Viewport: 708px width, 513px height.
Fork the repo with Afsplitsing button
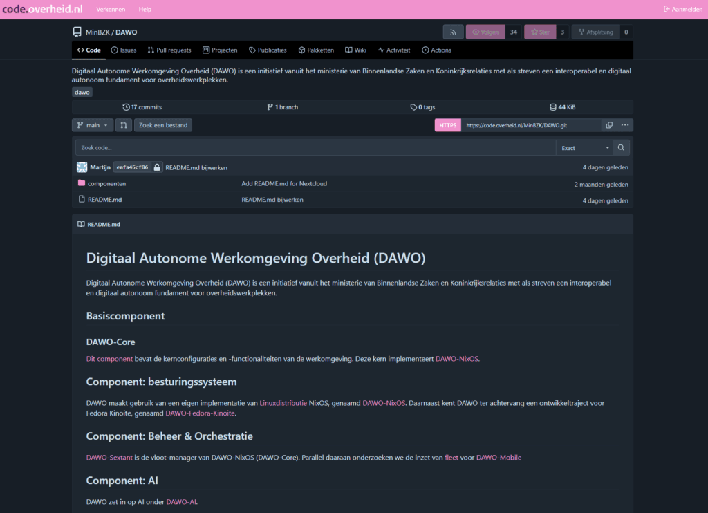[x=595, y=32]
